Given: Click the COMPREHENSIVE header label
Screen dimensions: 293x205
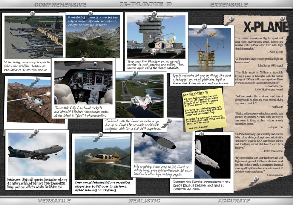Looking at the screenshot, I should pos(60,5).
